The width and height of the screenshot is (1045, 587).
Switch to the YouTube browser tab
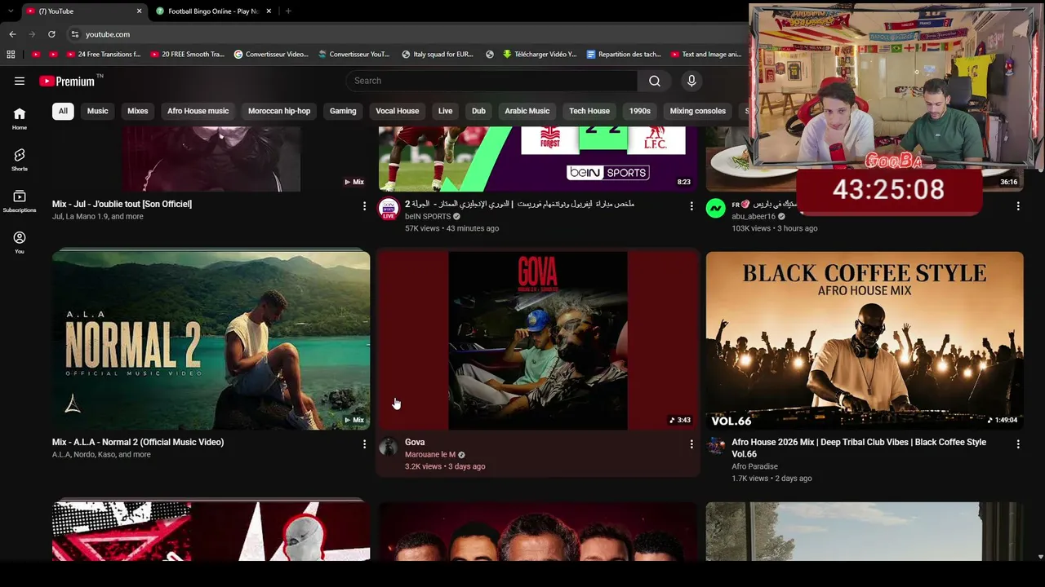(x=84, y=11)
